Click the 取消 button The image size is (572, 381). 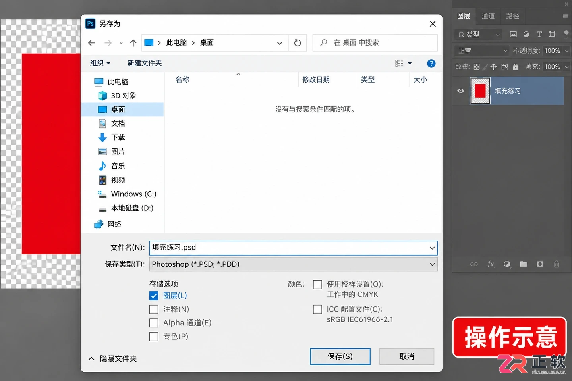point(407,356)
